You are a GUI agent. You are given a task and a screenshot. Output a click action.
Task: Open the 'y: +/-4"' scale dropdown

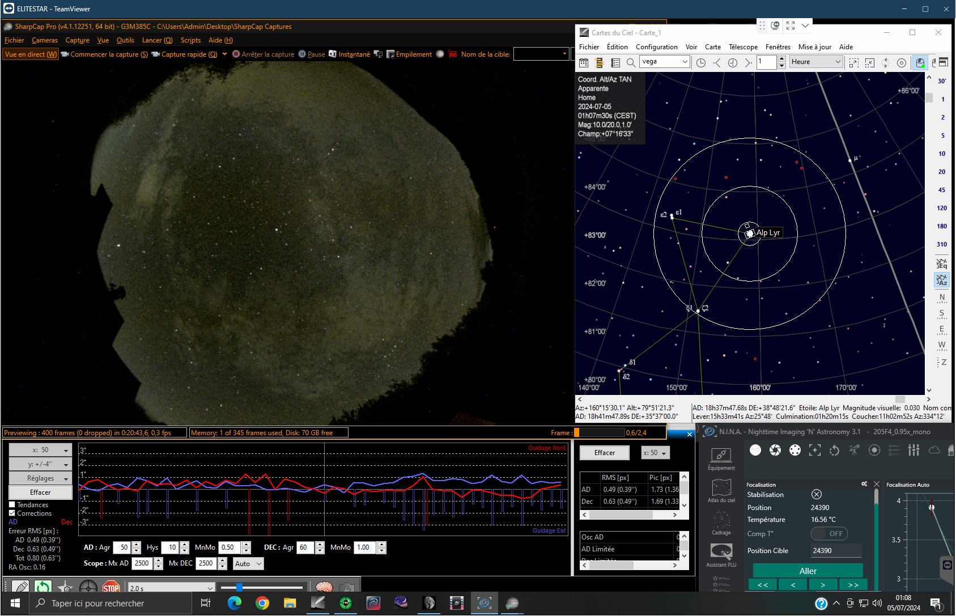[x=40, y=464]
